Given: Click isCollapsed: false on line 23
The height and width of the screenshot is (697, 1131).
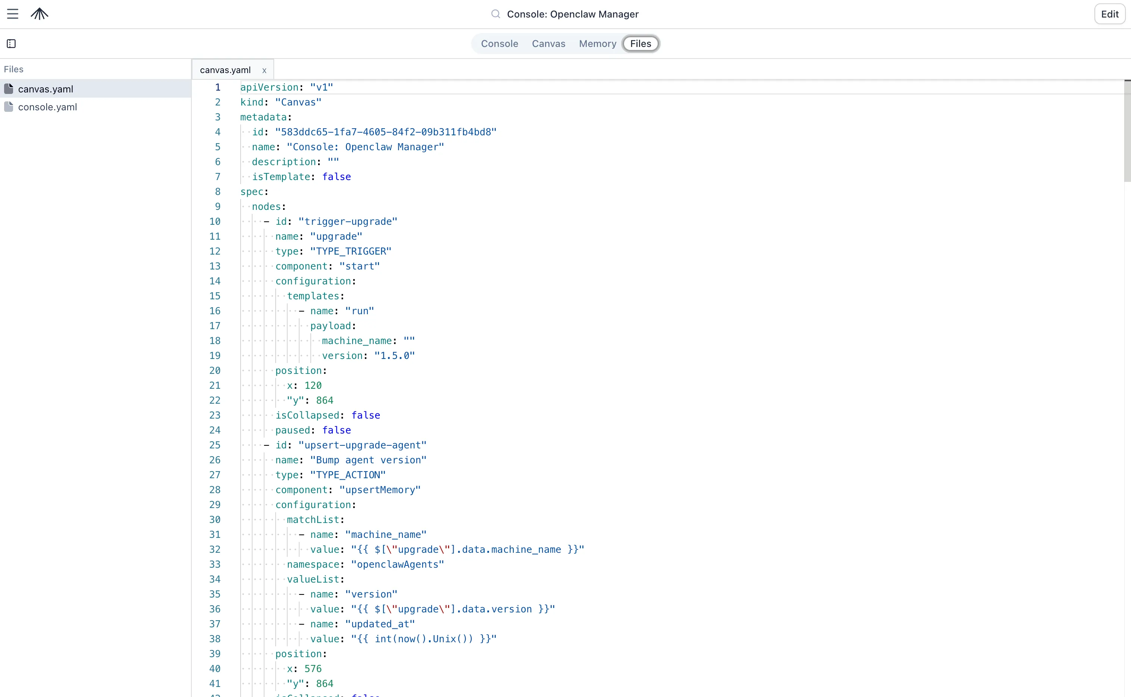Looking at the screenshot, I should (328, 415).
